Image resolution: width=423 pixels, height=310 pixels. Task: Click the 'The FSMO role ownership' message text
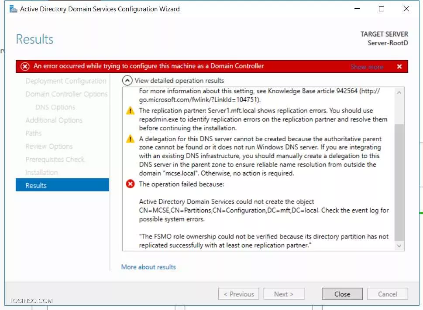264,241
